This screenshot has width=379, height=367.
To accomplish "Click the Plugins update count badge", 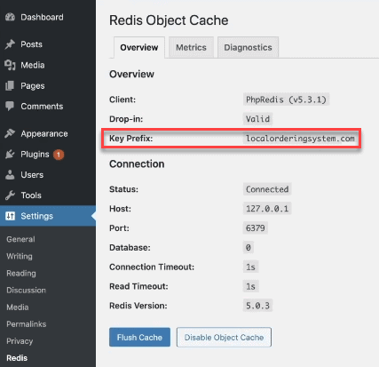I will [x=59, y=155].
